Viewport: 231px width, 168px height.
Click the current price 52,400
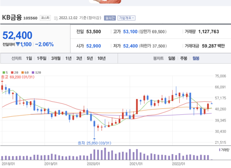[x=18, y=35]
